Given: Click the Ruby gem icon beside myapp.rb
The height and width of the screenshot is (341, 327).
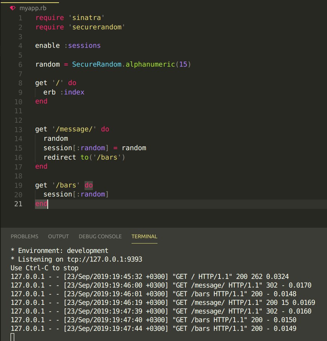Looking at the screenshot, I should [x=13, y=8].
